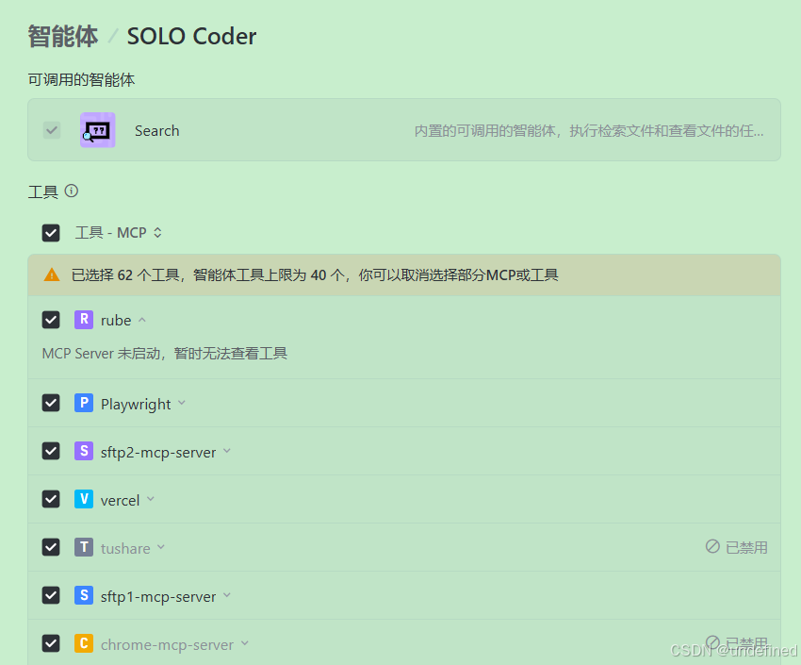801x665 pixels.
Task: Click the blue S icon for sftp1-mcp-server
Action: pos(84,595)
